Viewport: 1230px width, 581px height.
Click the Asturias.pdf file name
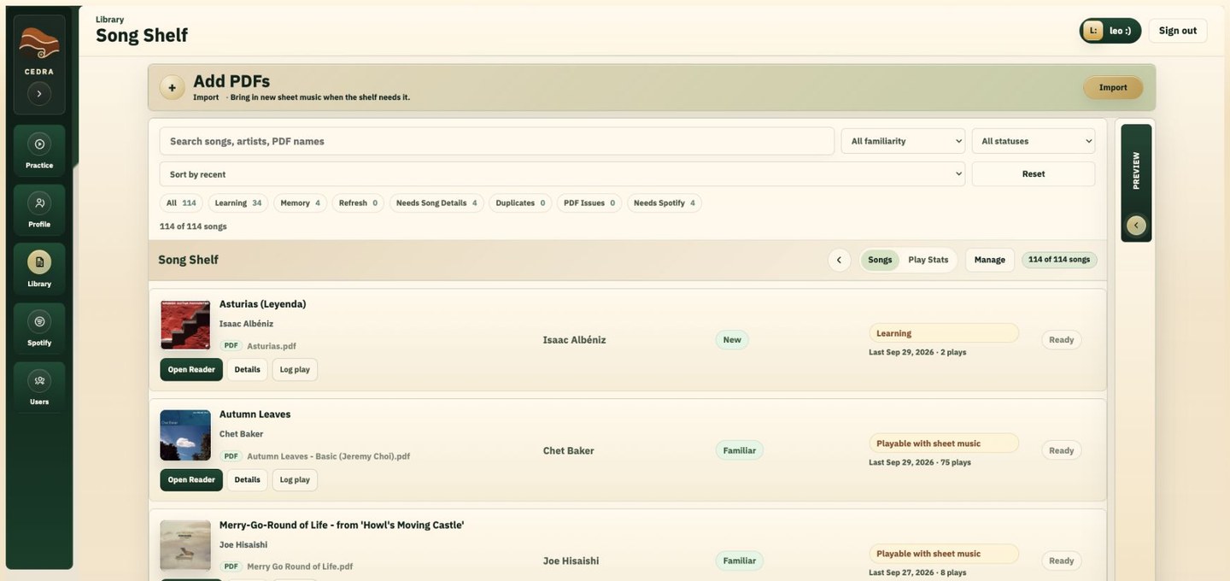272,346
